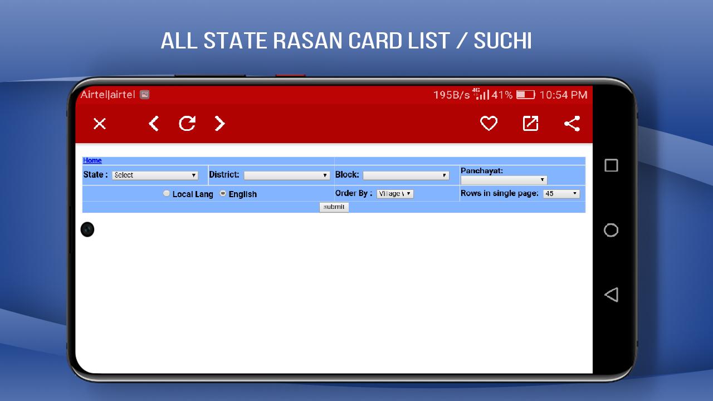This screenshot has width=713, height=401.
Task: Open the Panchayat dropdown
Action: tap(504, 180)
